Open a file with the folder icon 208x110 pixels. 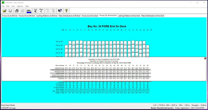coord(5,11)
